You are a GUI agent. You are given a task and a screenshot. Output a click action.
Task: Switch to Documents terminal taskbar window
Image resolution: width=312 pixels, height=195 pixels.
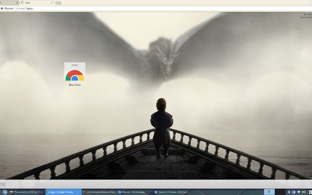pyautogui.click(x=99, y=192)
